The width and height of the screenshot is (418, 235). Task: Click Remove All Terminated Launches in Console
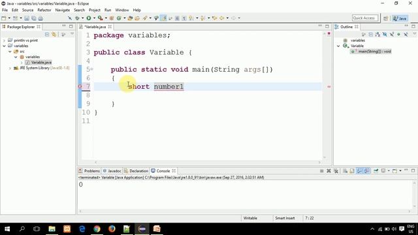point(336,171)
